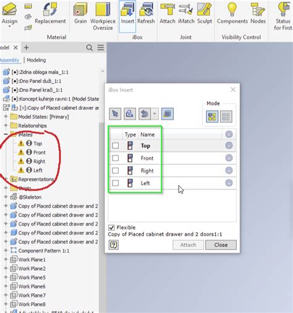This screenshot has width=293, height=313.
Task: Uncheck the Flexible checkbox
Action: tap(111, 227)
